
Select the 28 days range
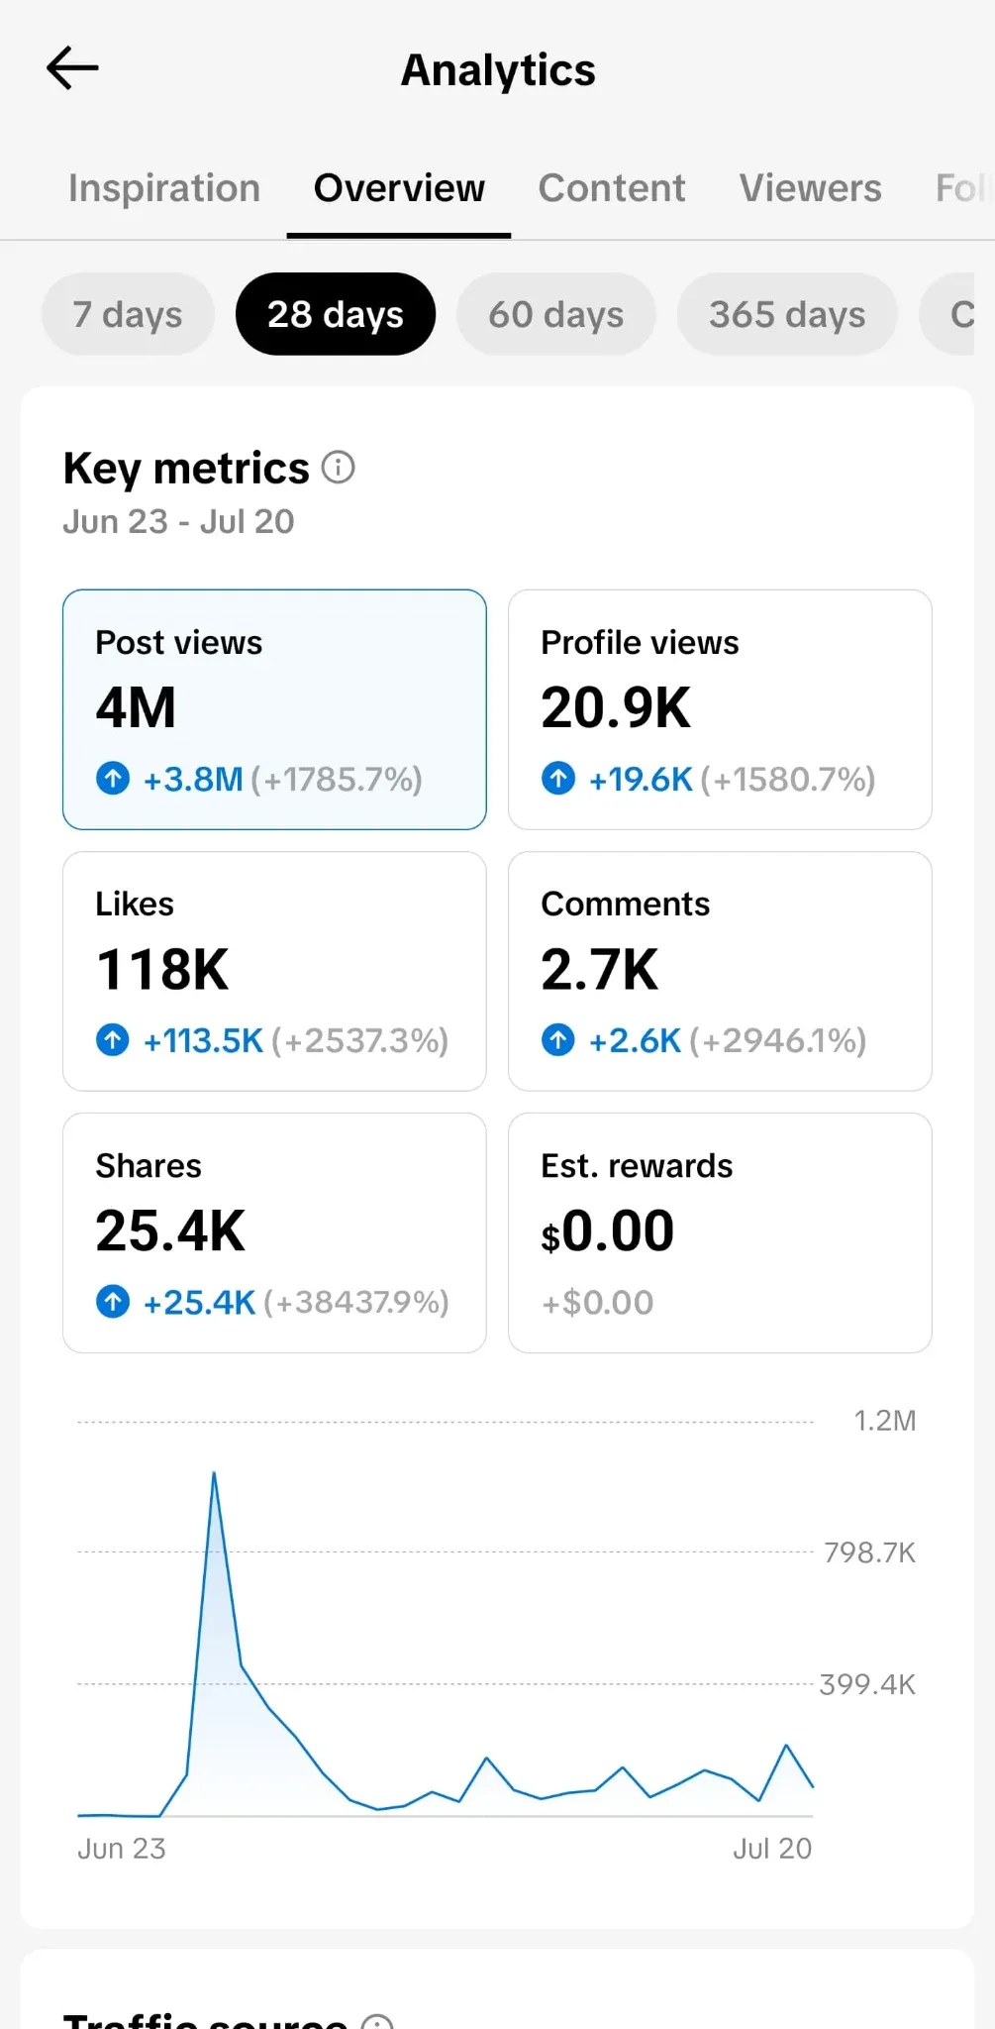pyautogui.click(x=336, y=314)
